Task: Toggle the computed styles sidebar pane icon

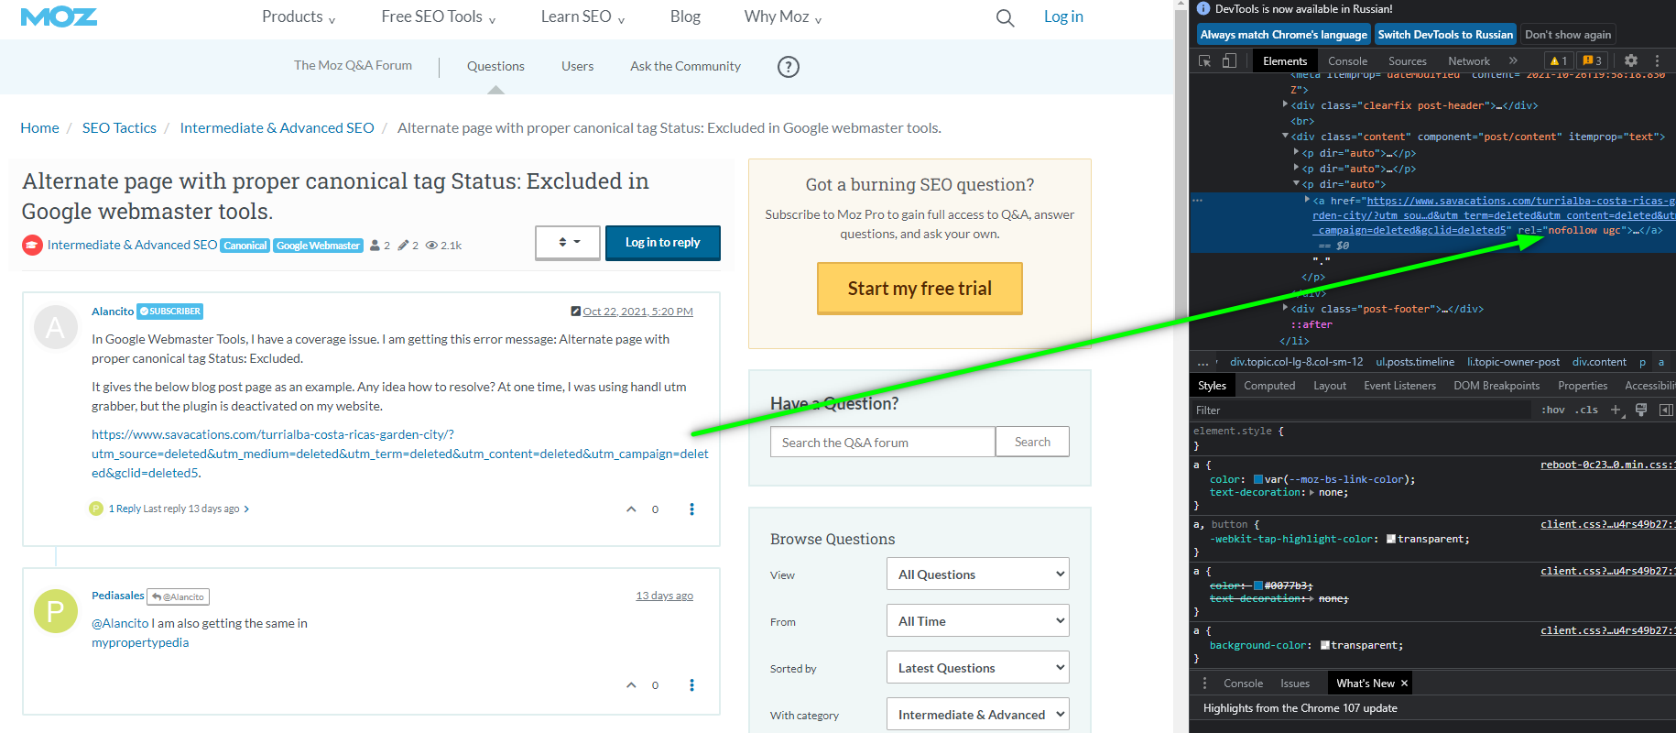Action: click(x=1666, y=410)
